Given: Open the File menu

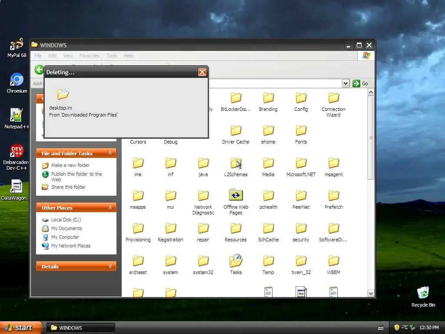Looking at the screenshot, I should [x=38, y=56].
